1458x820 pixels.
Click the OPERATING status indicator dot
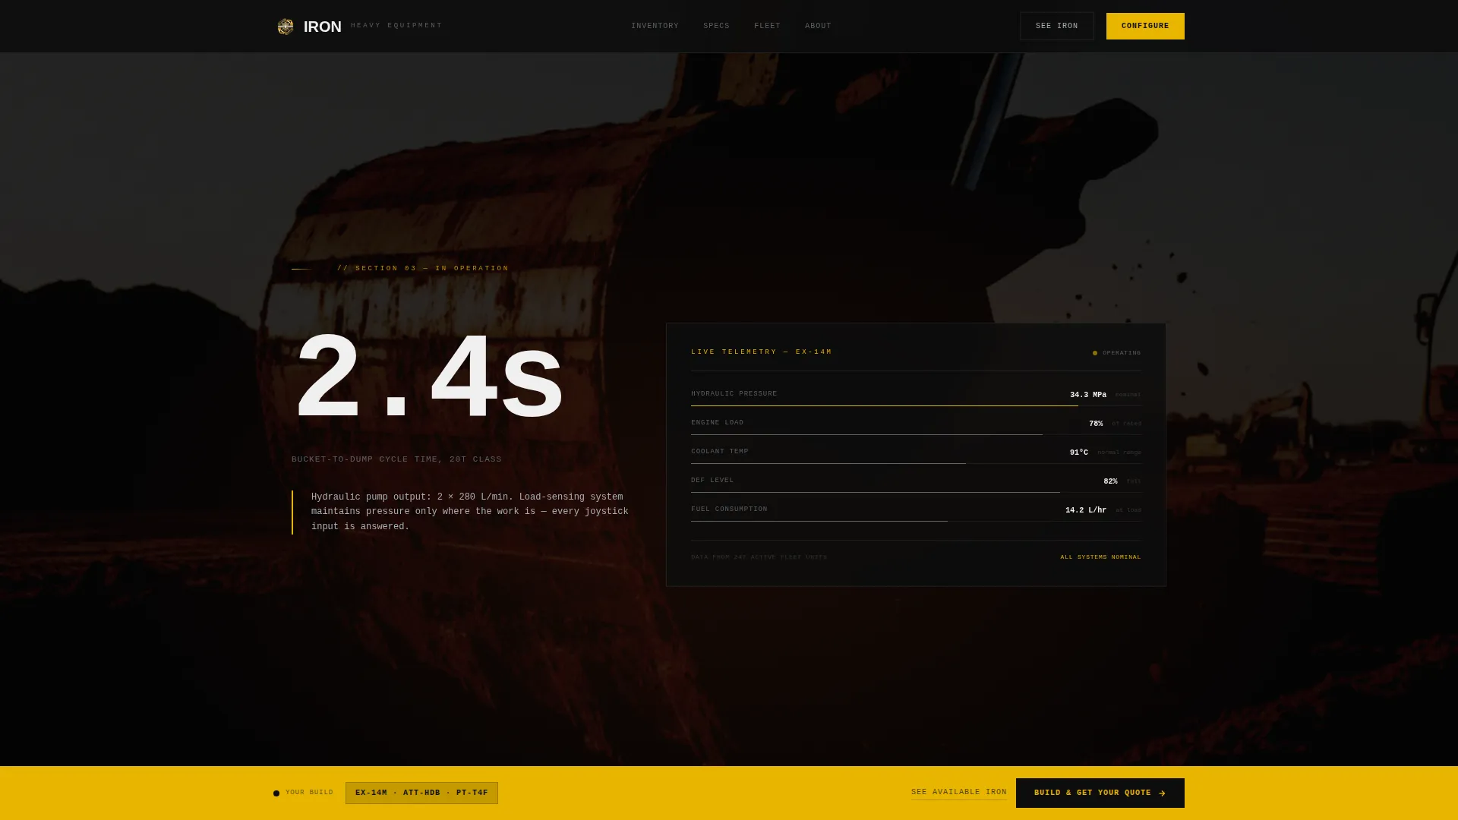pyautogui.click(x=1095, y=353)
